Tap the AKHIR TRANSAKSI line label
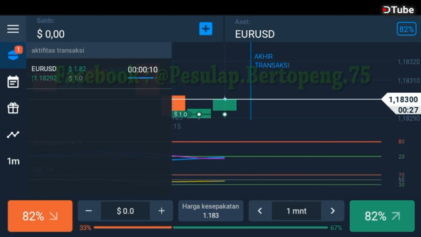Screen dimensions: 421x237 pos(272,61)
